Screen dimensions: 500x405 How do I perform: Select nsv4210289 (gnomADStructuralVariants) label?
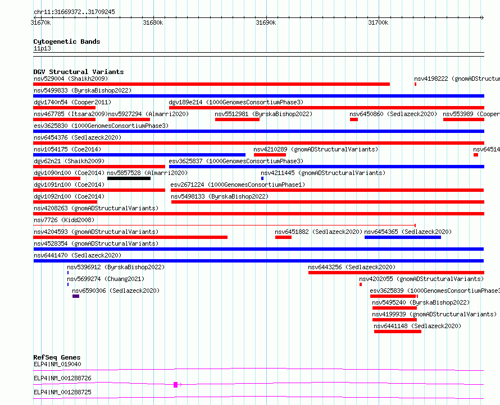coord(316,149)
